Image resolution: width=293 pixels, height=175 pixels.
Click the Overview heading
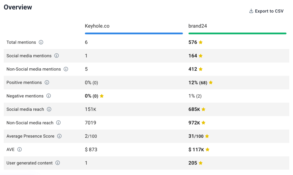[x=18, y=7]
